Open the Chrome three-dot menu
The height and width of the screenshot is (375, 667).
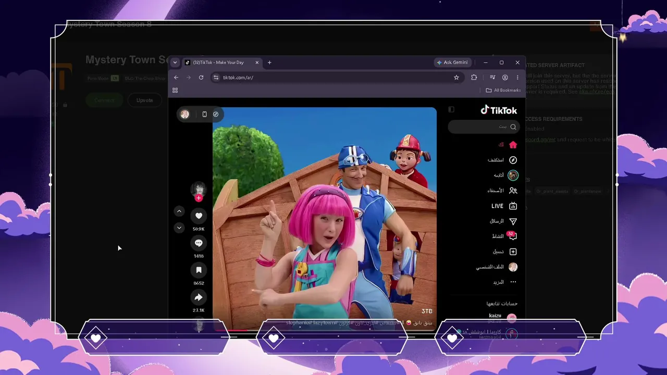click(x=517, y=78)
